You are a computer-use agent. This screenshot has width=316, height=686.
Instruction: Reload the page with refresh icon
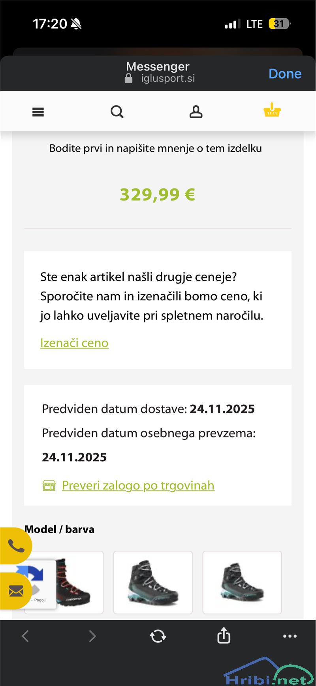pyautogui.click(x=158, y=636)
